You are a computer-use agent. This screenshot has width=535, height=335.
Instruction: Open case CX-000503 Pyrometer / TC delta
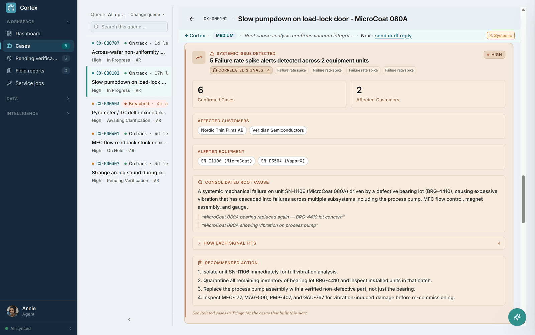(x=129, y=112)
